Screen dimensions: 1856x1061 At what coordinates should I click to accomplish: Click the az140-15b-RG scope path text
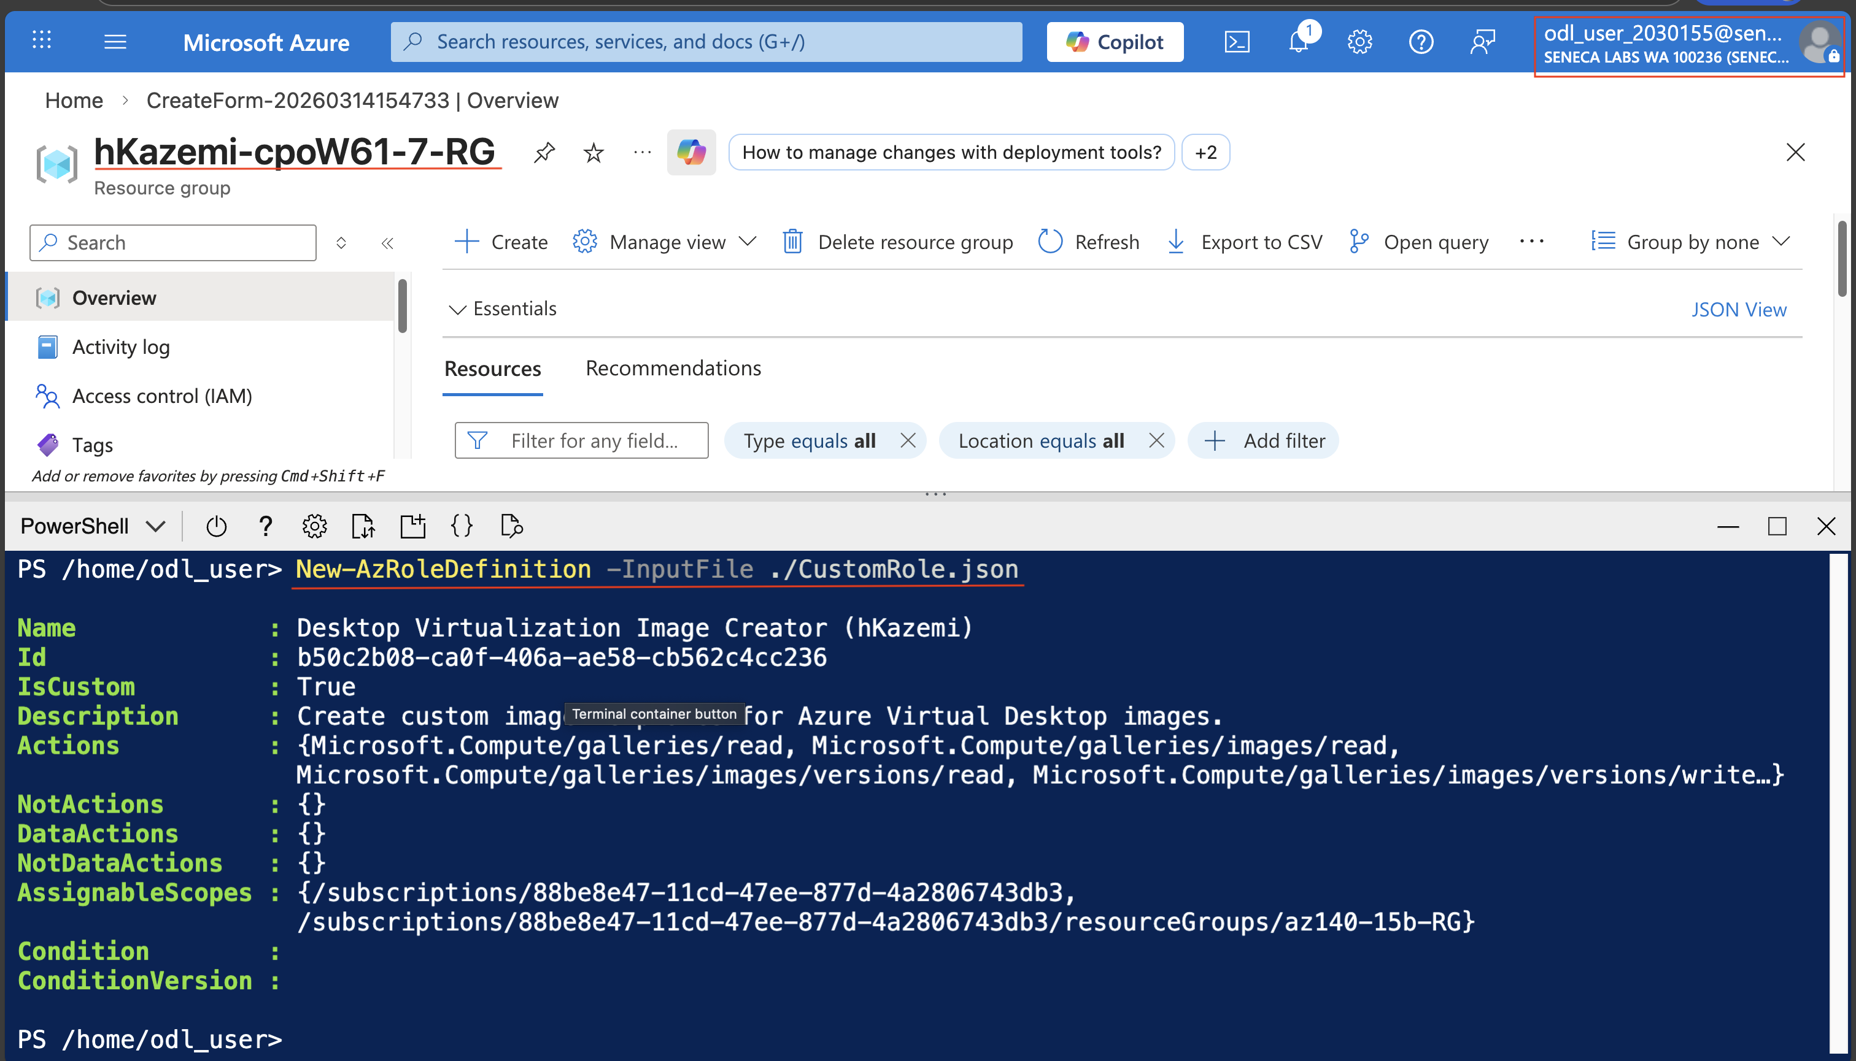(886, 922)
